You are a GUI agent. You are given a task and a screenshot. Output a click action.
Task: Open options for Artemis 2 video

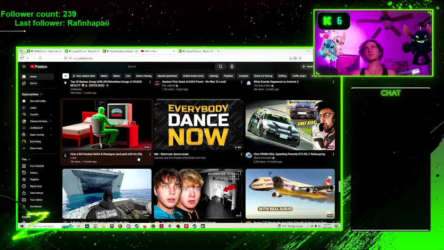tap(333, 82)
